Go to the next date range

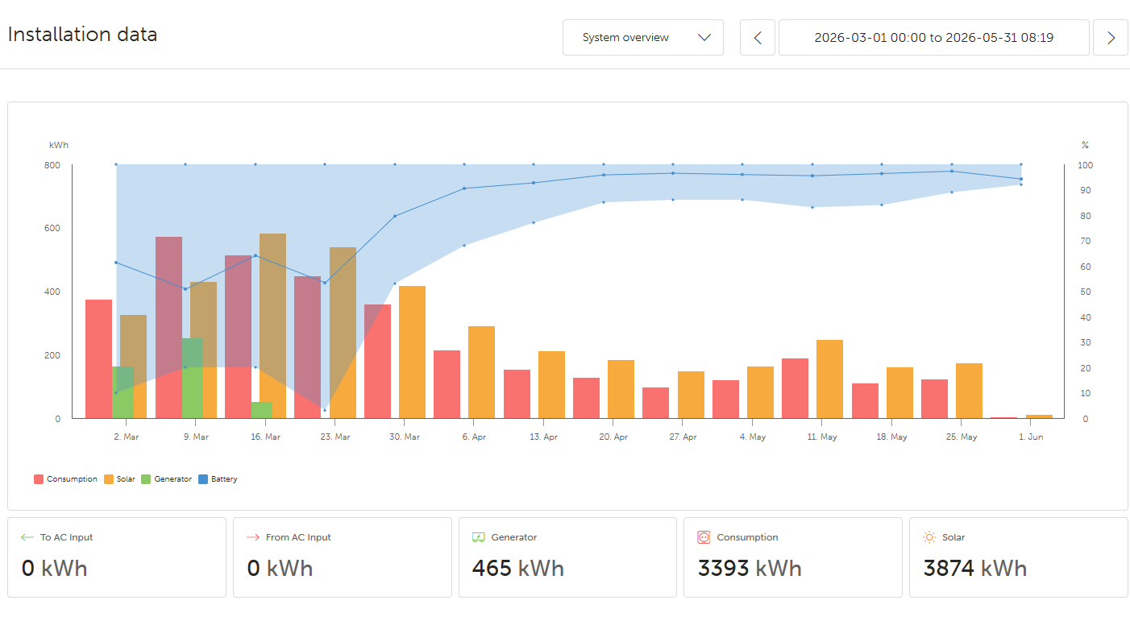(1111, 37)
